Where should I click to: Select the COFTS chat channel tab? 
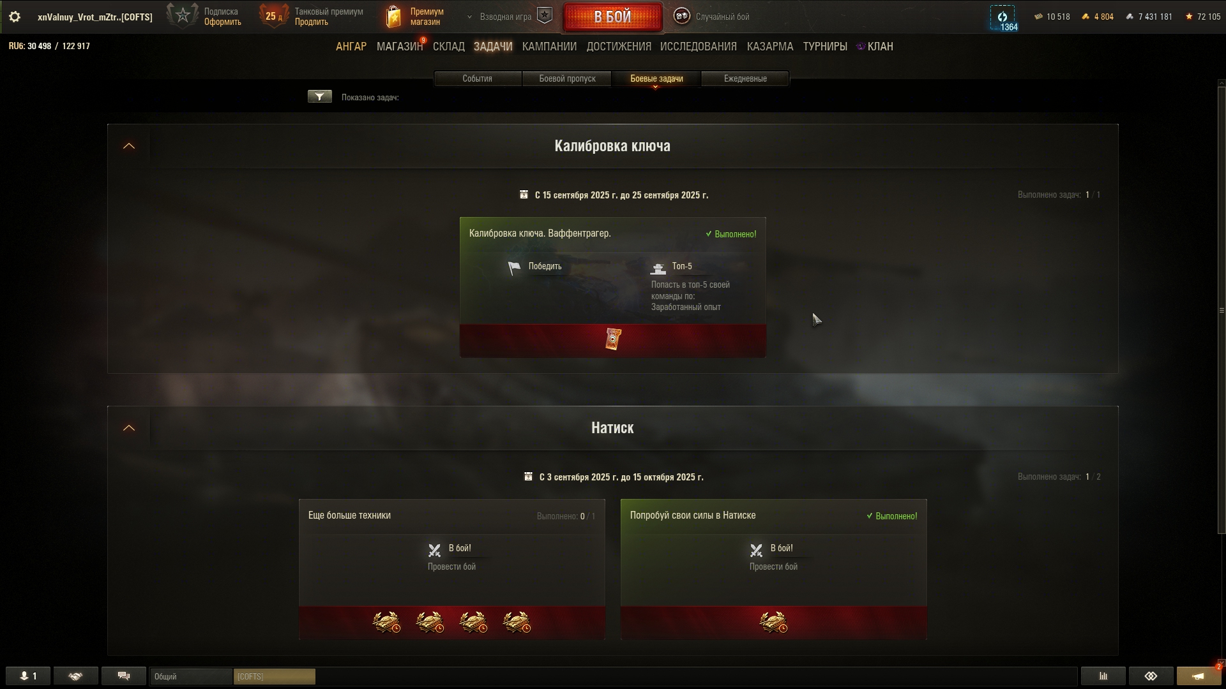(275, 676)
